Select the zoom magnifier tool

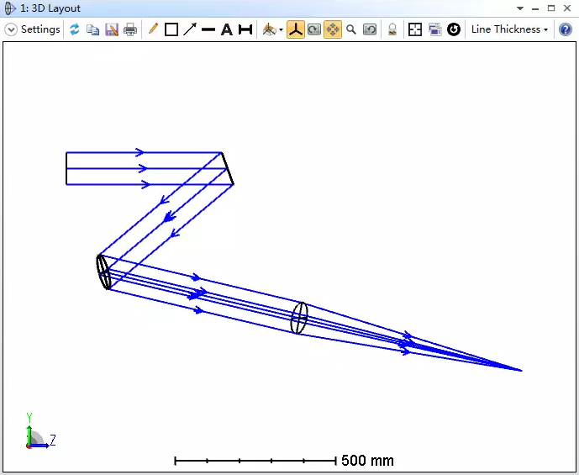coord(351,29)
